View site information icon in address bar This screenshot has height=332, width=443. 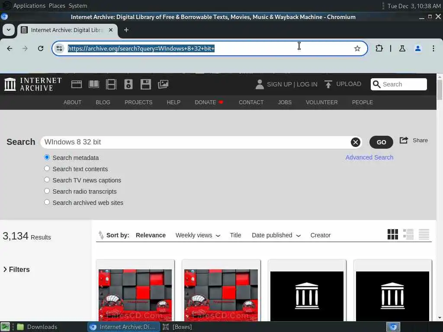59,48
